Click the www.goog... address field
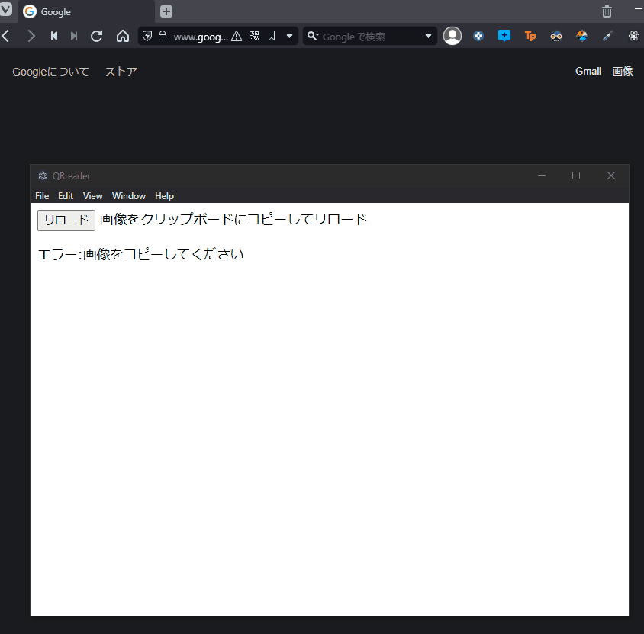This screenshot has height=634, width=644. tap(201, 37)
